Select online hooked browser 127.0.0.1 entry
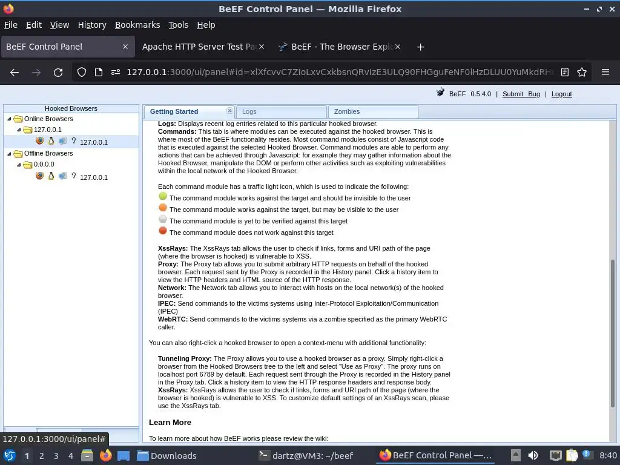 94,142
